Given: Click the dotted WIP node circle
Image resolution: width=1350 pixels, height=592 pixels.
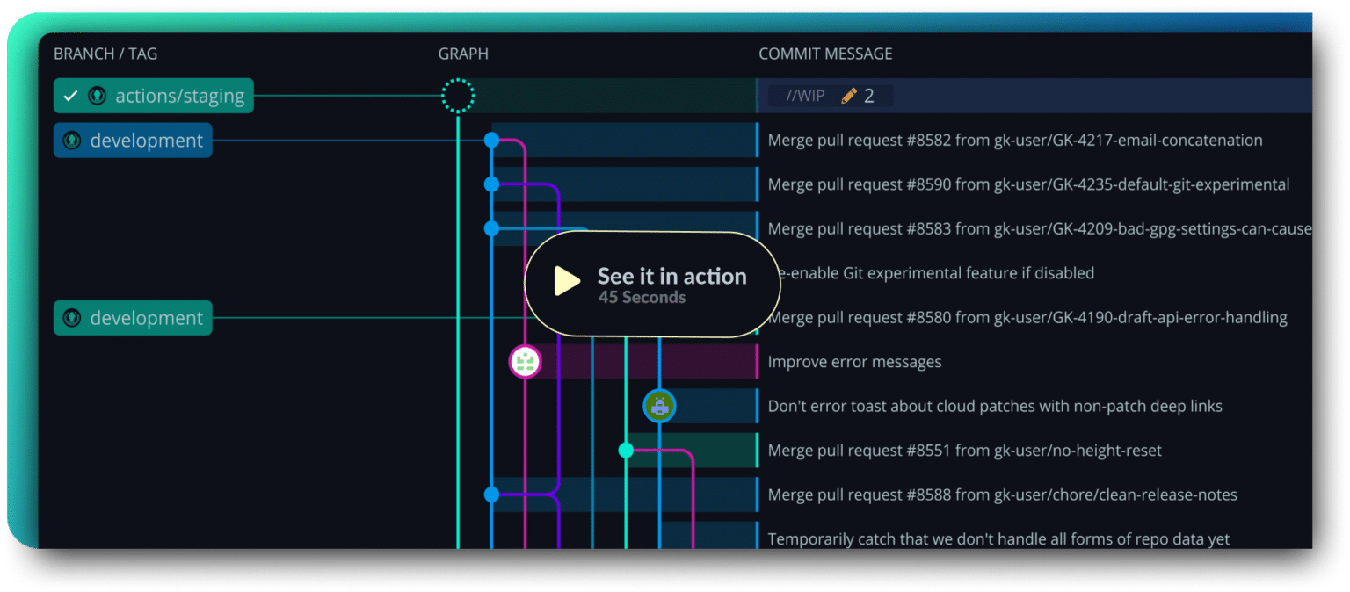Looking at the screenshot, I should click(458, 96).
